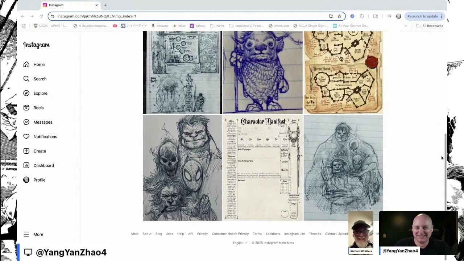The image size is (464, 261).
Task: Open the eBay bookmark
Action: (179, 26)
